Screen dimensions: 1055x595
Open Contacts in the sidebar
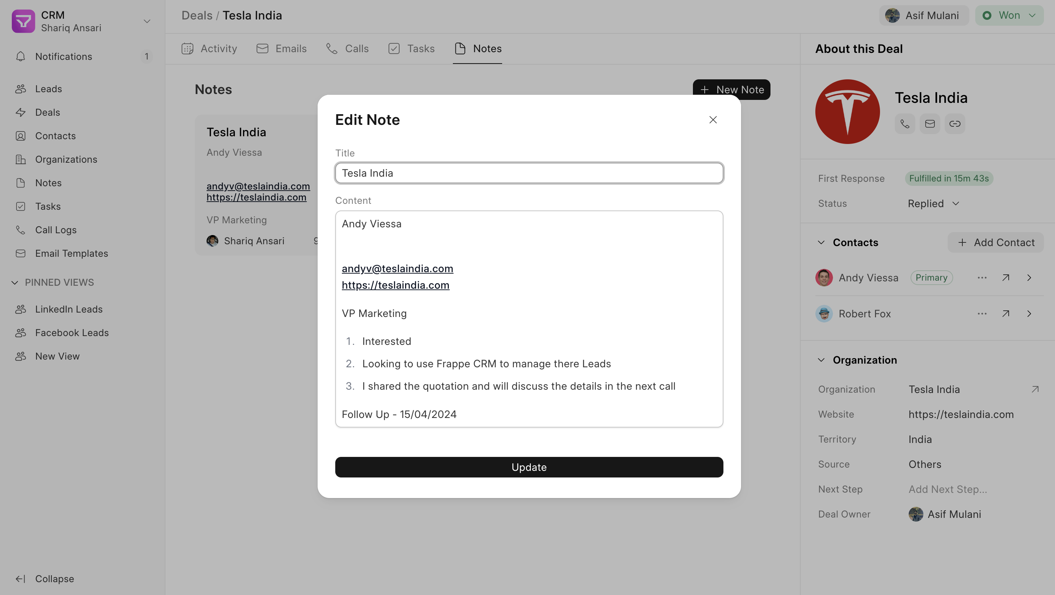click(82, 136)
